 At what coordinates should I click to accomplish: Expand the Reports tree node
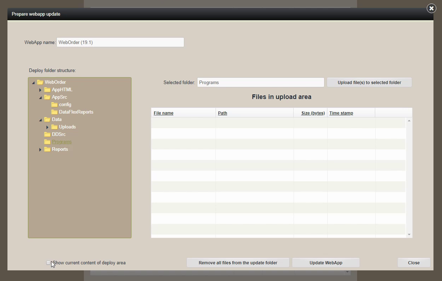pyautogui.click(x=40, y=150)
